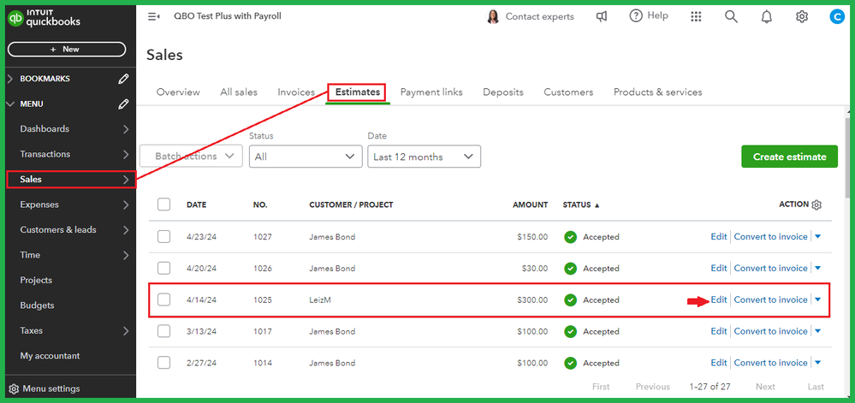This screenshot has width=855, height=403.
Task: Click the megaphone announcements icon
Action: tap(603, 16)
